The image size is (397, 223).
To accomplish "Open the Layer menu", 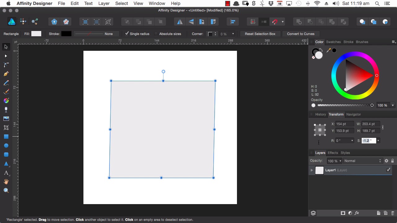I will point(104,3).
